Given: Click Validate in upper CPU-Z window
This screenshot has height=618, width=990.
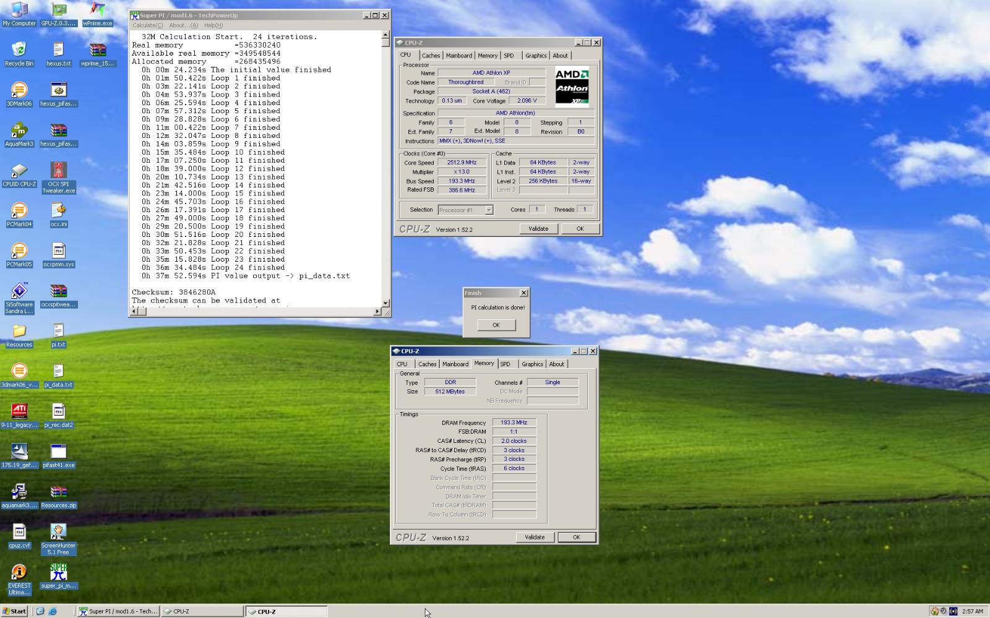Looking at the screenshot, I should click(538, 229).
